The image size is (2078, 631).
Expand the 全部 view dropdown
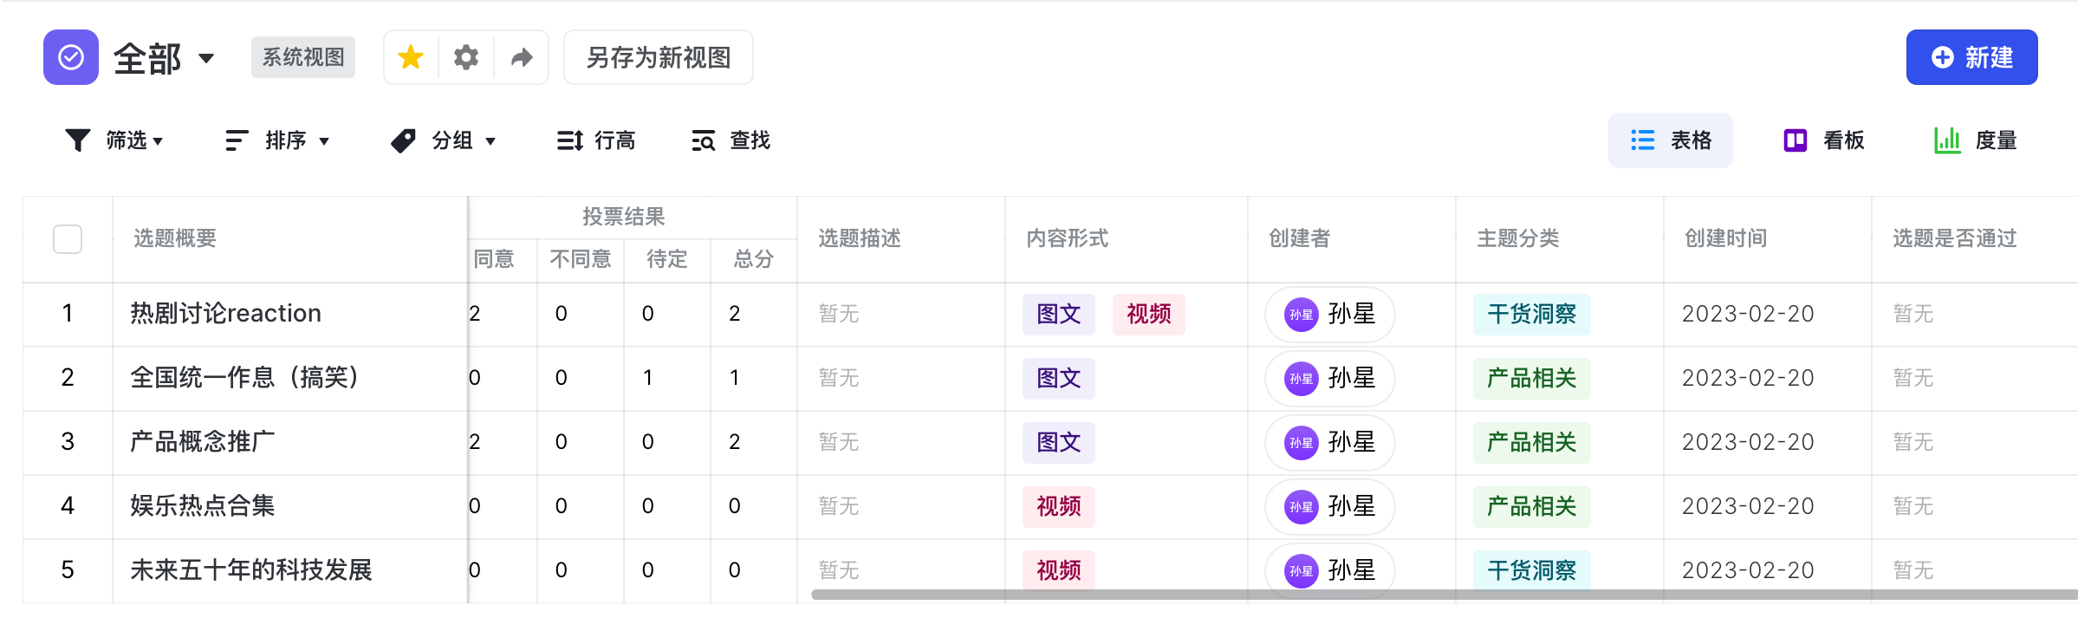click(206, 58)
